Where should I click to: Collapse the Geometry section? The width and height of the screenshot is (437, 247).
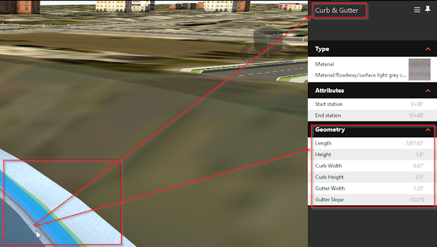click(428, 130)
